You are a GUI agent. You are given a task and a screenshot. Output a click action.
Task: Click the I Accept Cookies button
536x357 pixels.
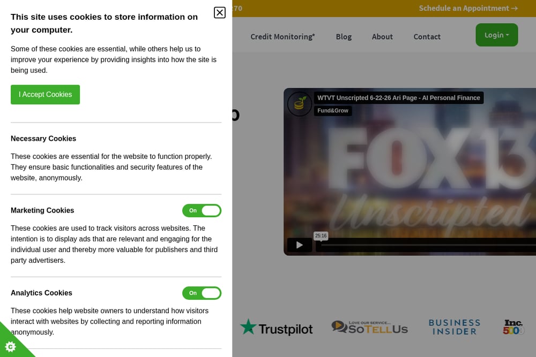(45, 95)
